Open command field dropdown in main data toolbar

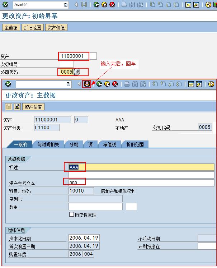point(69,84)
